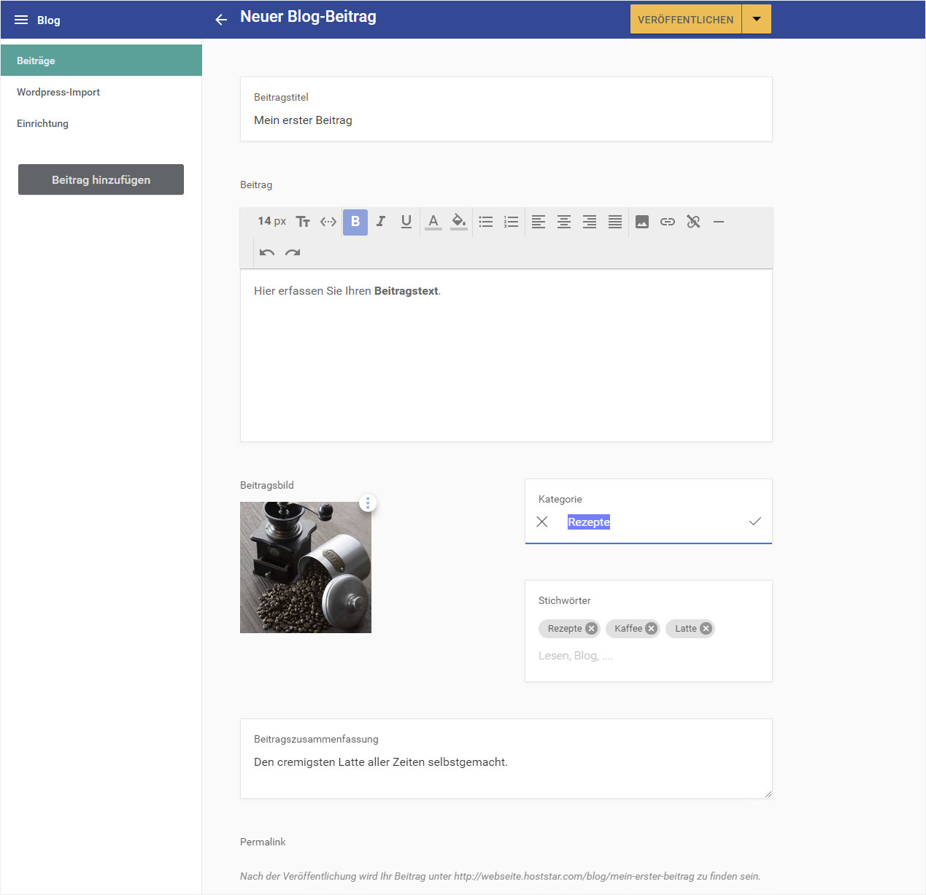The image size is (926, 895).
Task: Insert a hyperlink
Action: (668, 222)
